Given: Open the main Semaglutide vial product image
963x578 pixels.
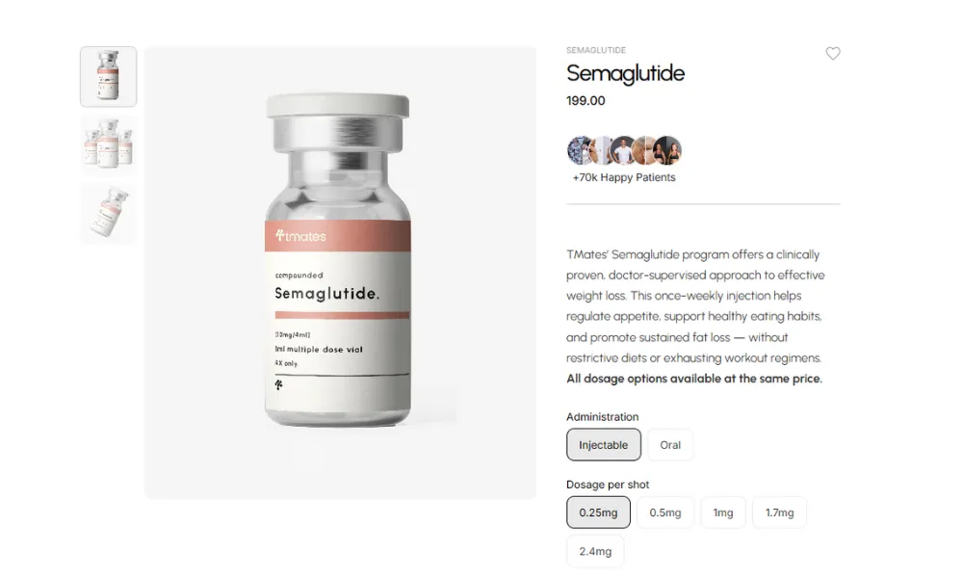Looking at the screenshot, I should (340, 272).
